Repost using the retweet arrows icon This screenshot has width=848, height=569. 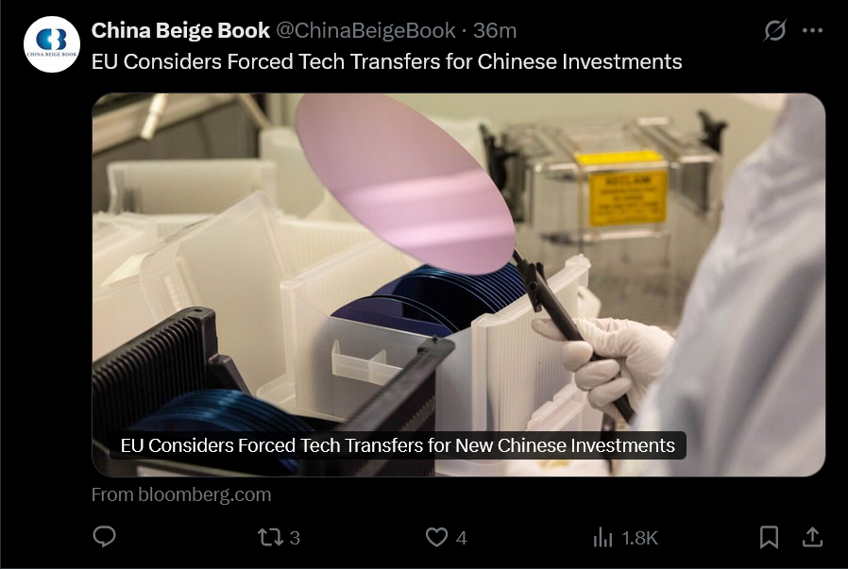[270, 537]
